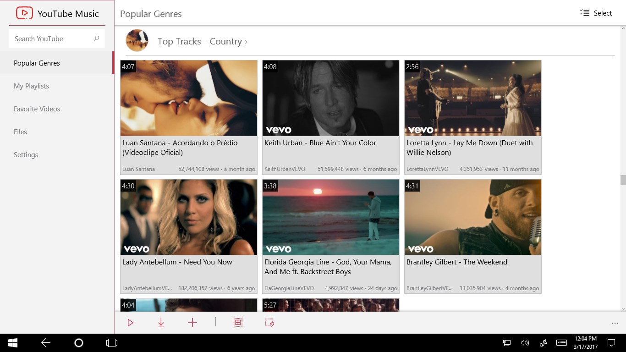Click title 'Lady Antebellum - Need You Now'
This screenshot has width=626, height=352.
click(177, 262)
